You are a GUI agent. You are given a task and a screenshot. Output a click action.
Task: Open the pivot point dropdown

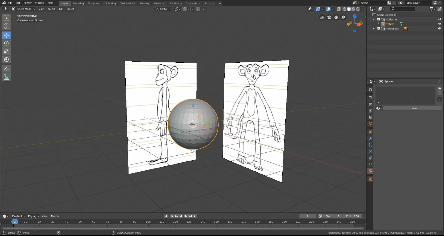[177, 9]
